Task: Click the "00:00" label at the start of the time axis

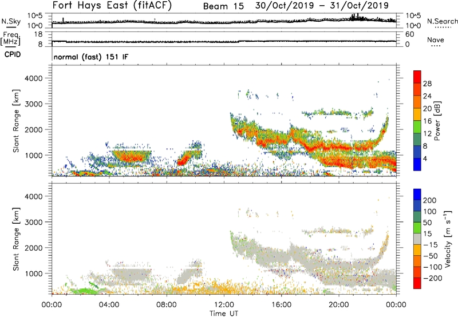Action: click(x=52, y=305)
